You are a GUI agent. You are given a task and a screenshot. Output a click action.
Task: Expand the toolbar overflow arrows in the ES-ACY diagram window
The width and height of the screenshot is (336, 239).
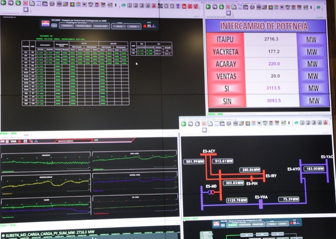(289, 123)
